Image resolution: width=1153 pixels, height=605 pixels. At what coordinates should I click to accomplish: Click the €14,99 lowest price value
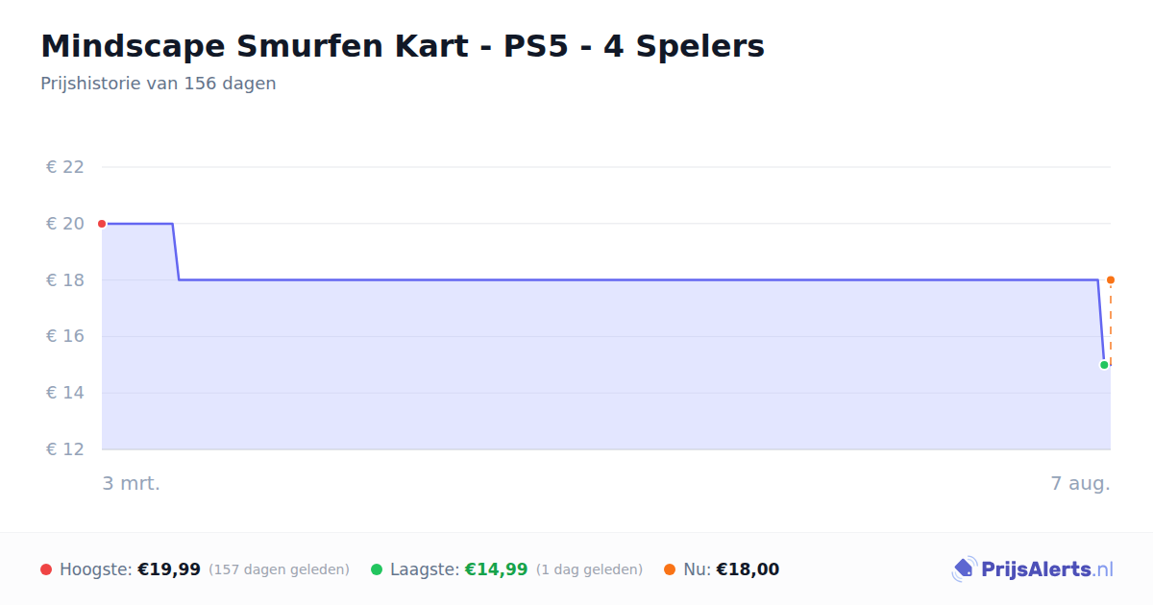coord(497,569)
